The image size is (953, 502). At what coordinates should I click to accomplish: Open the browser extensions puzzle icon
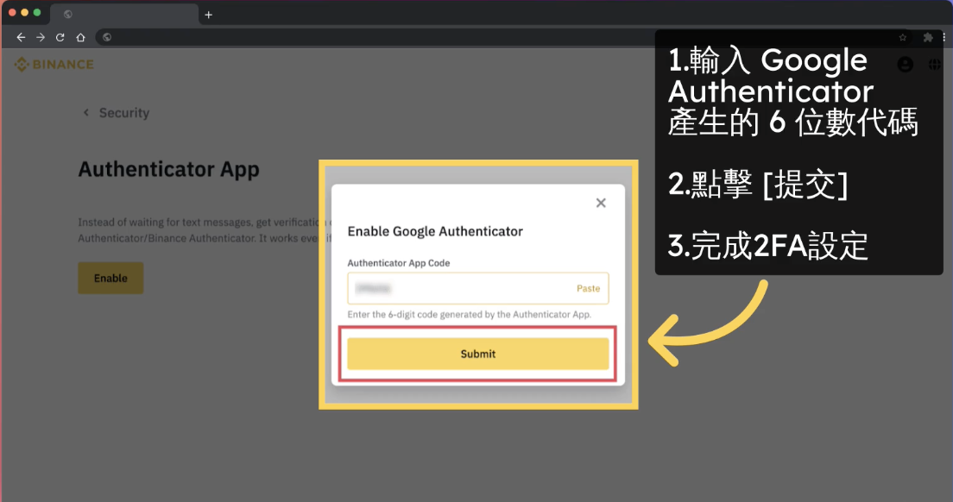click(x=927, y=38)
